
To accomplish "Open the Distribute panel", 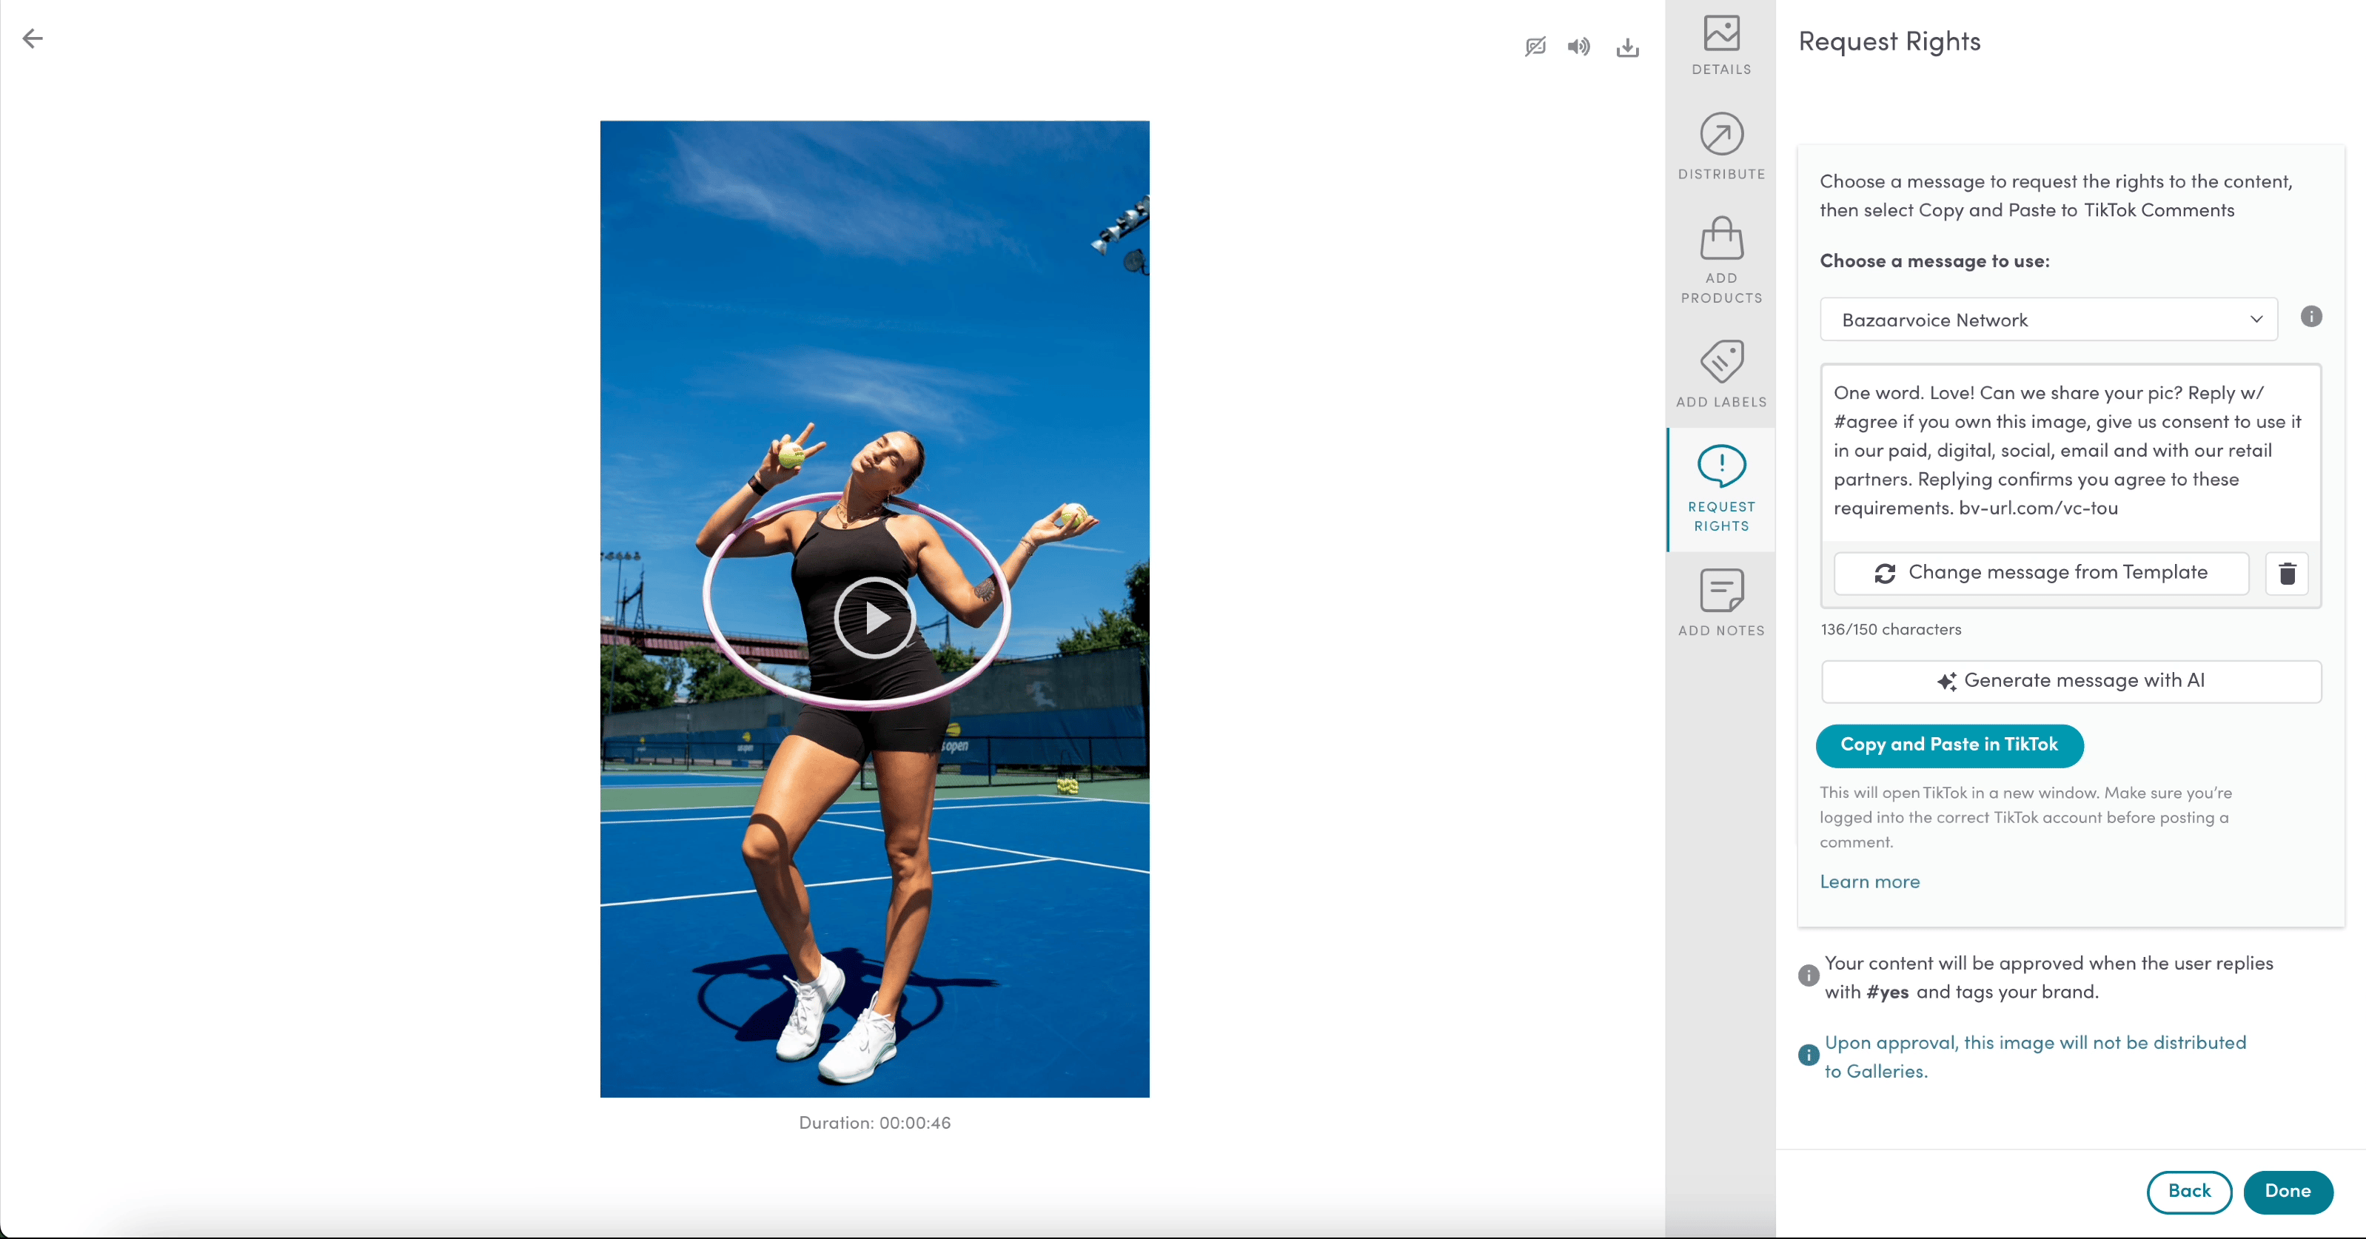I will click(x=1720, y=146).
